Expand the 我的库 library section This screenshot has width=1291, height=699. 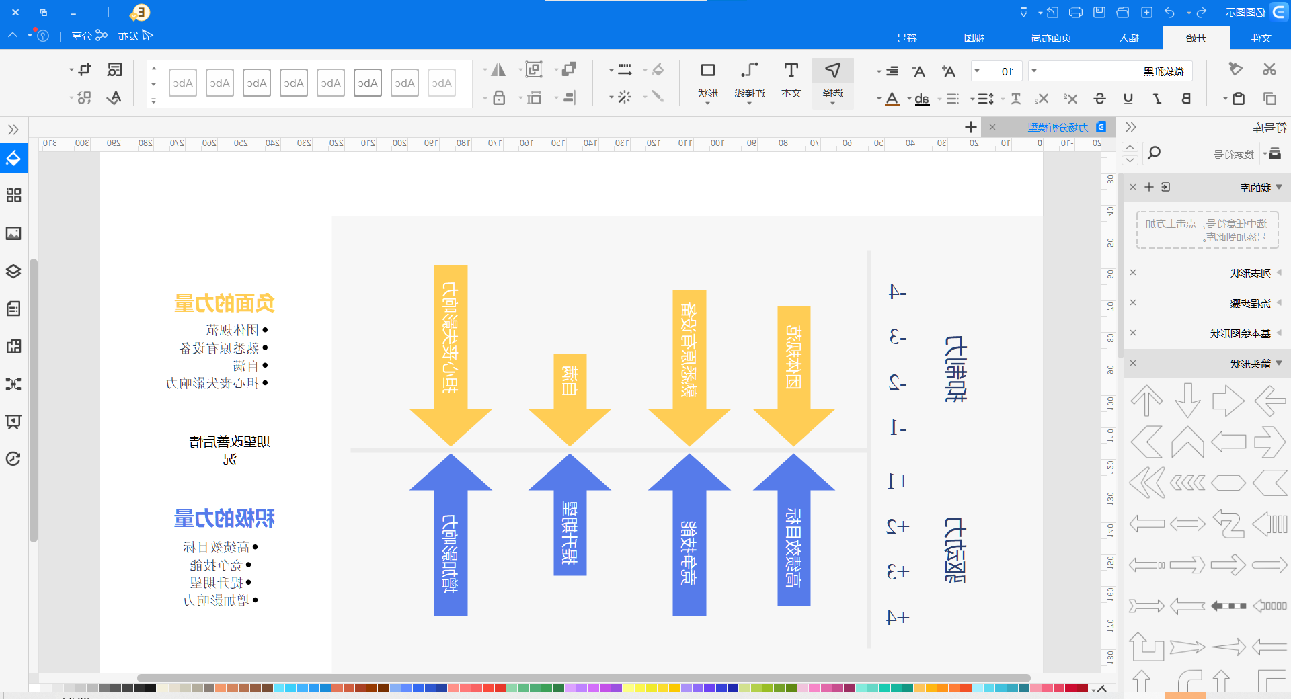tap(1279, 187)
